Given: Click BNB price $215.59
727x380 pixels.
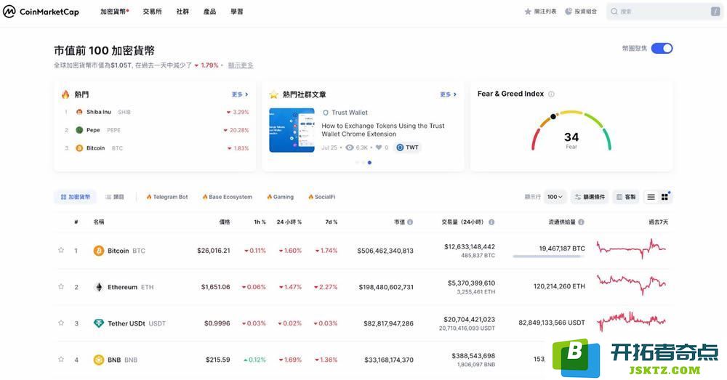Looking at the screenshot, I should (218, 360).
